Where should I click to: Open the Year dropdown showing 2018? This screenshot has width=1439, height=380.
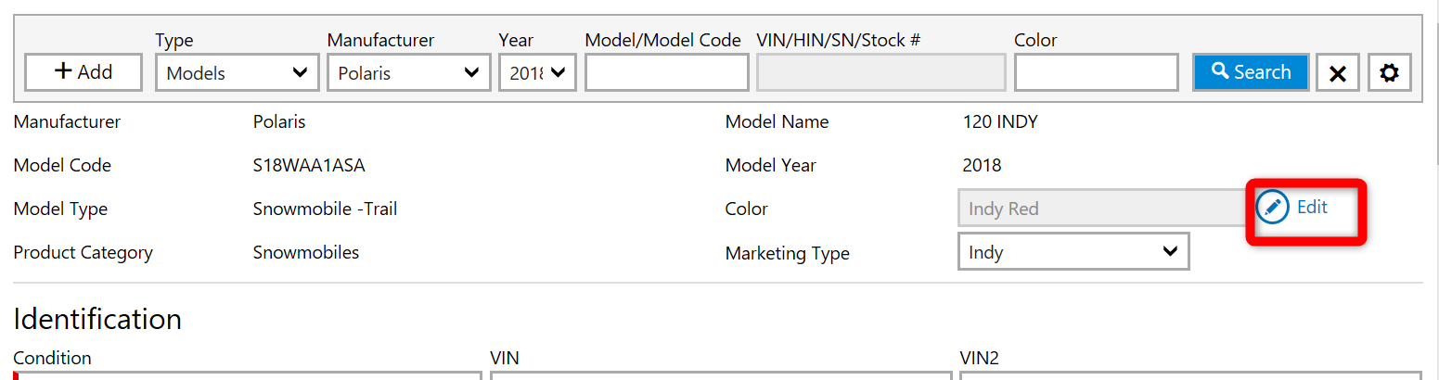(x=537, y=72)
